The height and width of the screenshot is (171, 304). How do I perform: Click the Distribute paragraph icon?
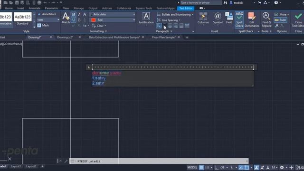click(187, 26)
